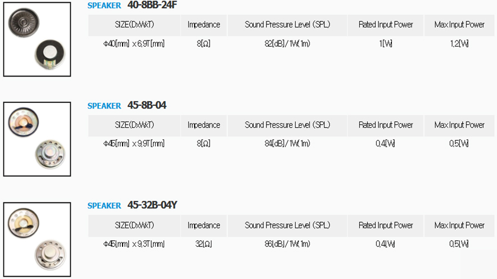Click SPEAKER label beside 45-32B-04Y
This screenshot has height=279, width=497.
(x=104, y=206)
